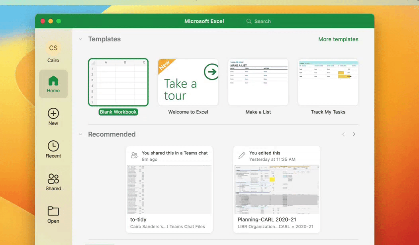
Task: Minimize the Excel window with the yellow button
Action: (51, 21)
